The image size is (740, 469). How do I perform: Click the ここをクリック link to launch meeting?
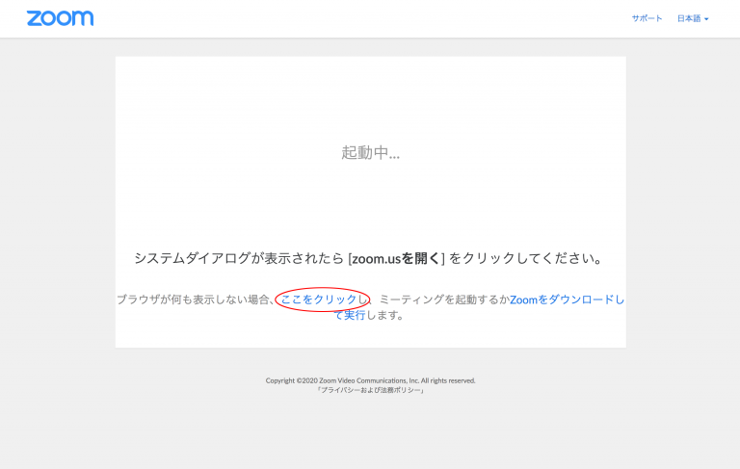click(319, 300)
